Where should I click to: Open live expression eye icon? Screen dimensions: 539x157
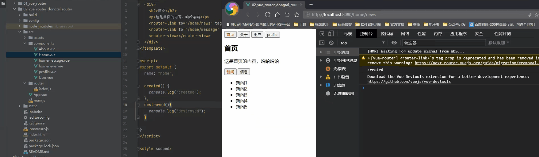[394, 43]
